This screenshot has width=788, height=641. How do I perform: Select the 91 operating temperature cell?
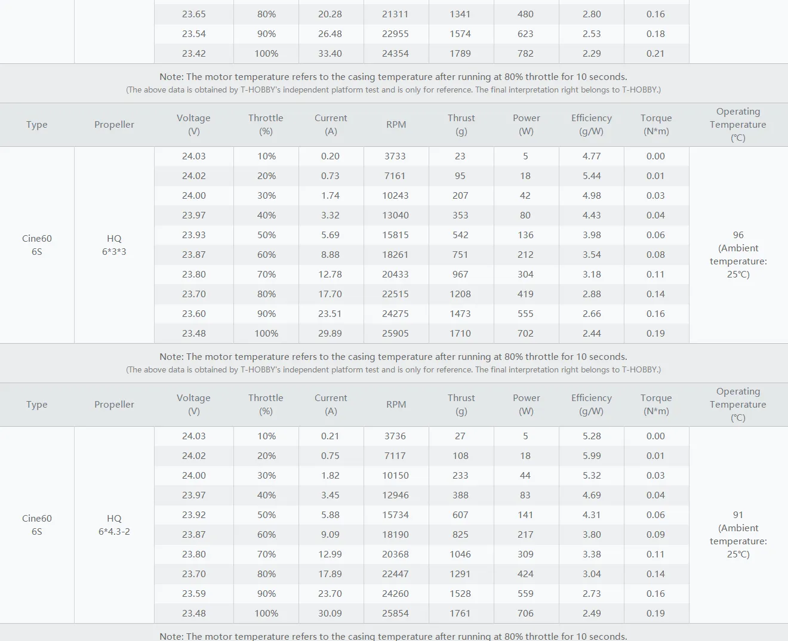tap(738, 534)
